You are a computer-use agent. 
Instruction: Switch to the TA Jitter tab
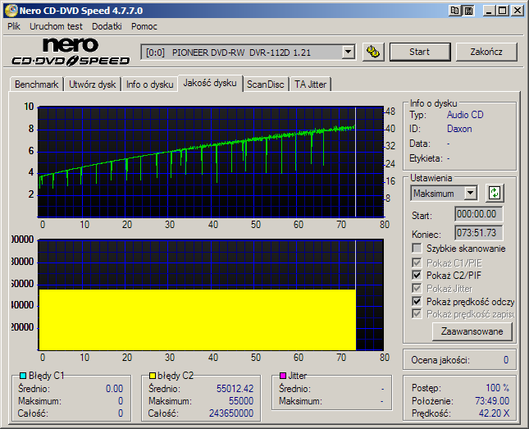pyautogui.click(x=310, y=84)
